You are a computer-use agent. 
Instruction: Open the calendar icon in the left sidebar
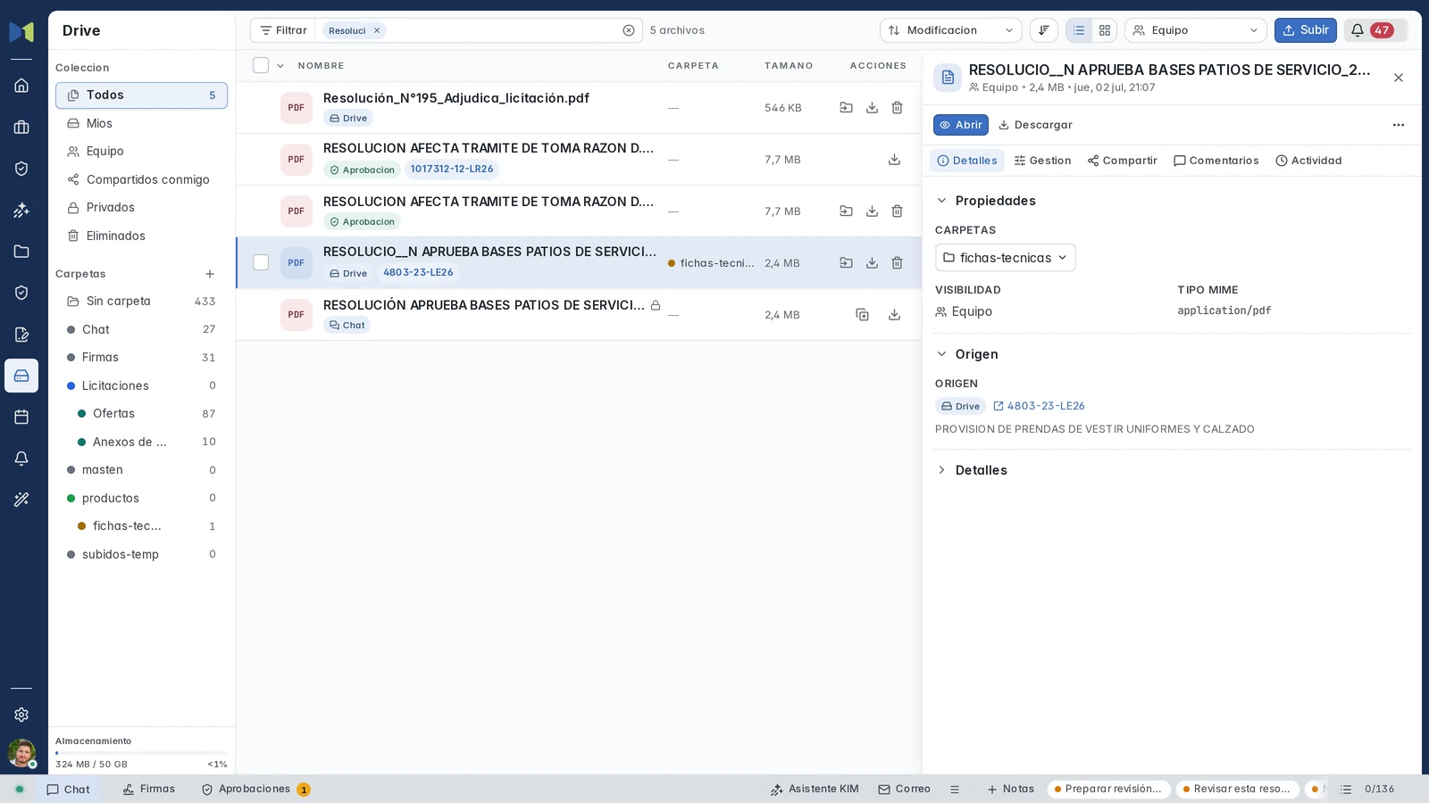coord(21,417)
